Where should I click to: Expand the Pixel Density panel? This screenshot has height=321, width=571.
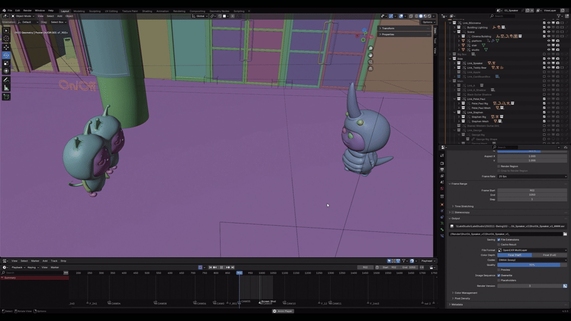click(461, 298)
